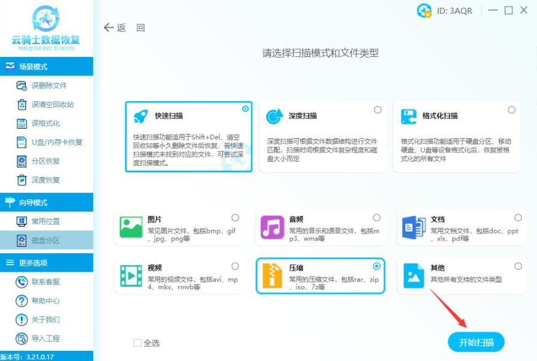Click the 深度扫描 description text
Screen dimensions: 537x361
click(322, 150)
